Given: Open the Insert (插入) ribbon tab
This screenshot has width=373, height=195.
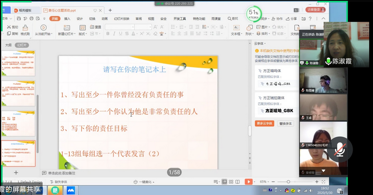Looking at the screenshot, I should [67, 19].
